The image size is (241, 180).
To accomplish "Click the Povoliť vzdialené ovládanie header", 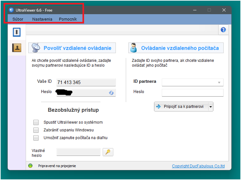I will coord(72,48).
